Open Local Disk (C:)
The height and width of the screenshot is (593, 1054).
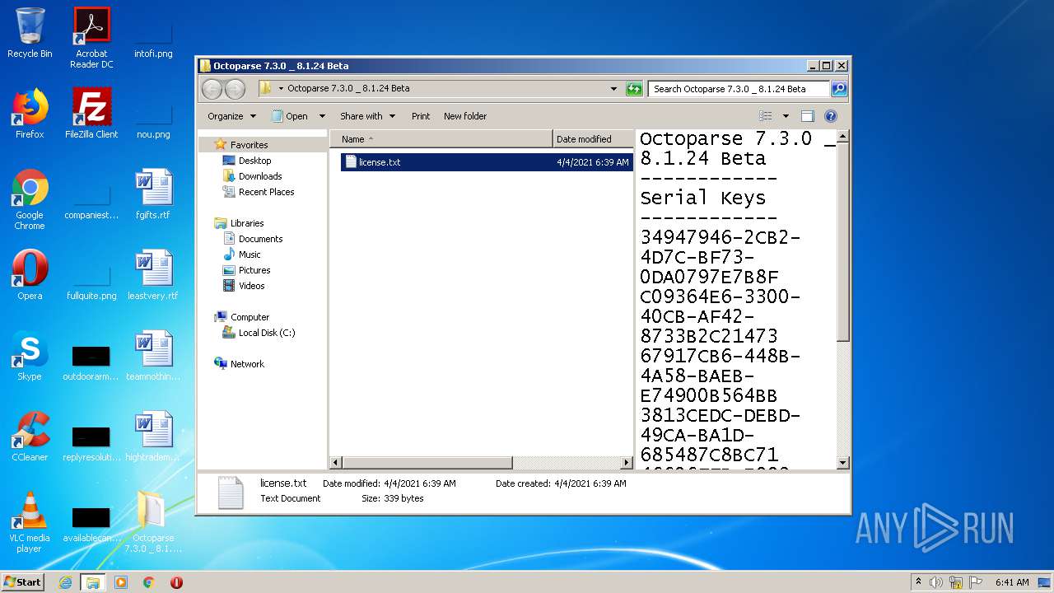[266, 333]
